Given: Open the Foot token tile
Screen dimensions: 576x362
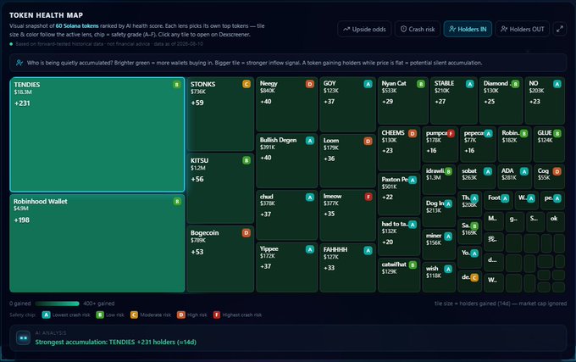Looking at the screenshot, I should 498,201.
